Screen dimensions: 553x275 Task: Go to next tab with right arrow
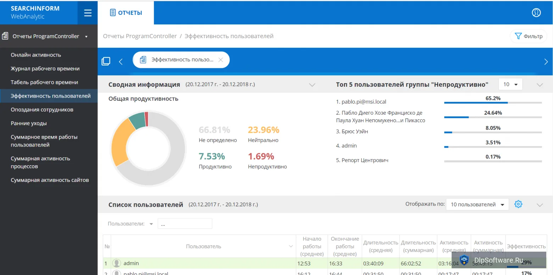tap(546, 62)
